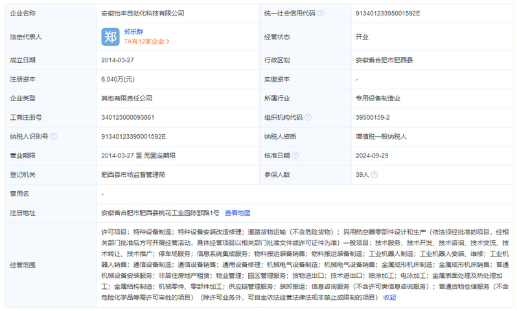Click the registered address text
Screen dimensions: 517x311
pyautogui.click(x=160, y=213)
